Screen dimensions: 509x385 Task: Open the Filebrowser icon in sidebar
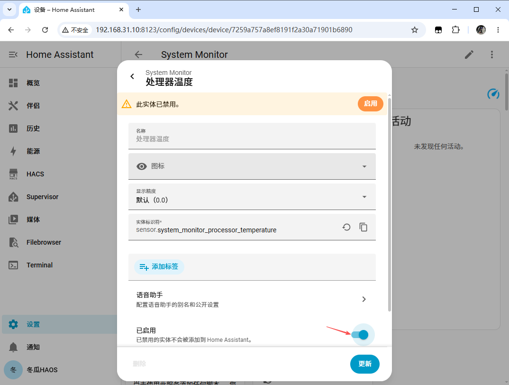pos(13,242)
